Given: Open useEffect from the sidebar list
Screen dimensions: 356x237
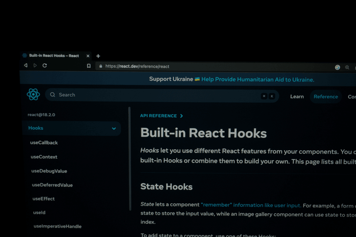Looking at the screenshot, I should (x=43, y=198).
